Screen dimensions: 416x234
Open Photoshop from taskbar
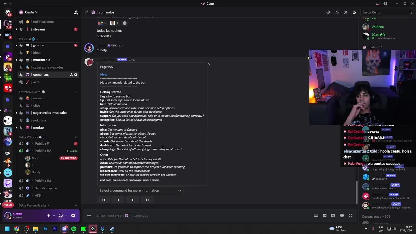[45, 229]
